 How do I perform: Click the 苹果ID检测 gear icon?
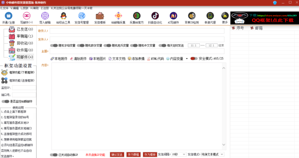pos(192,16)
